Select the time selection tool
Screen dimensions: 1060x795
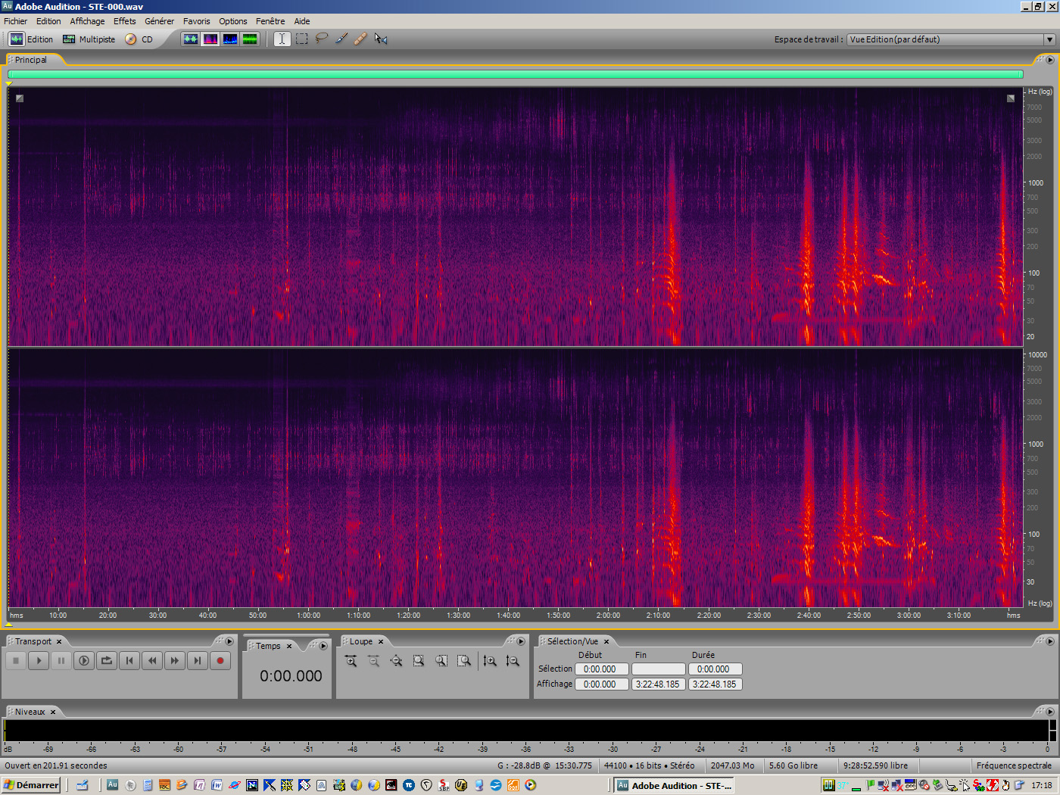tap(282, 39)
